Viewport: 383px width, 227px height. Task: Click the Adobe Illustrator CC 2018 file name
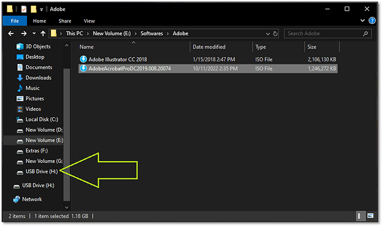[x=118, y=59]
